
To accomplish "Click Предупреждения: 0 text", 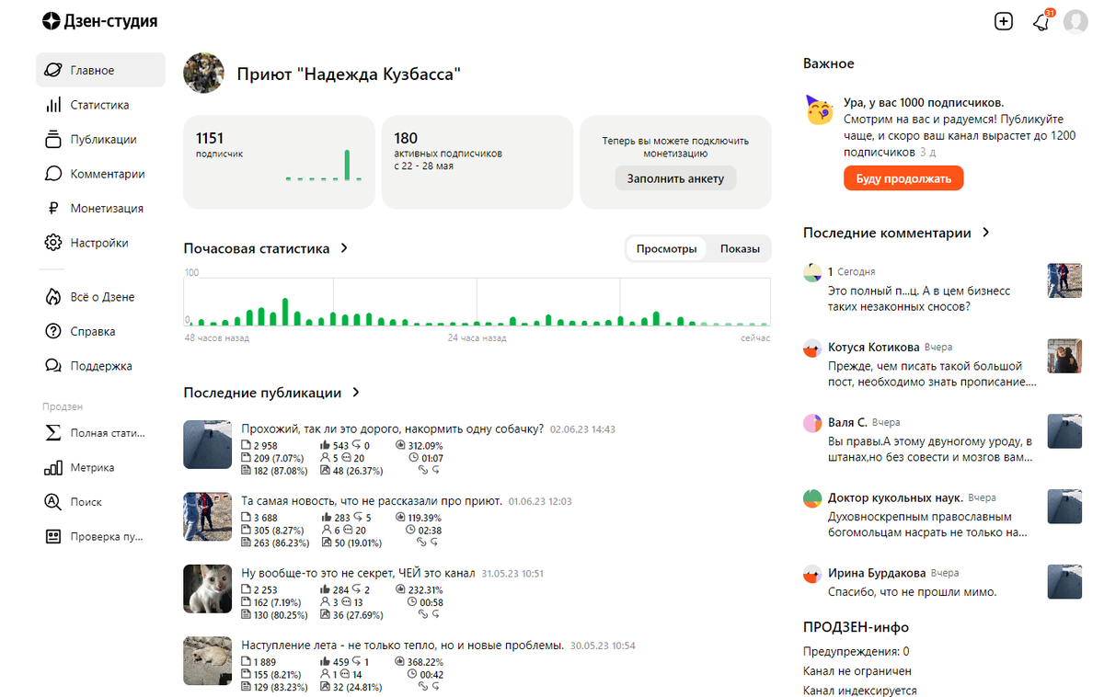I will click(856, 652).
